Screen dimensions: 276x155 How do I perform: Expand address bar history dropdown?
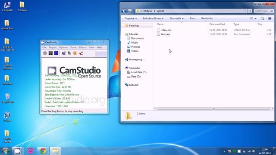click(x=245, y=11)
